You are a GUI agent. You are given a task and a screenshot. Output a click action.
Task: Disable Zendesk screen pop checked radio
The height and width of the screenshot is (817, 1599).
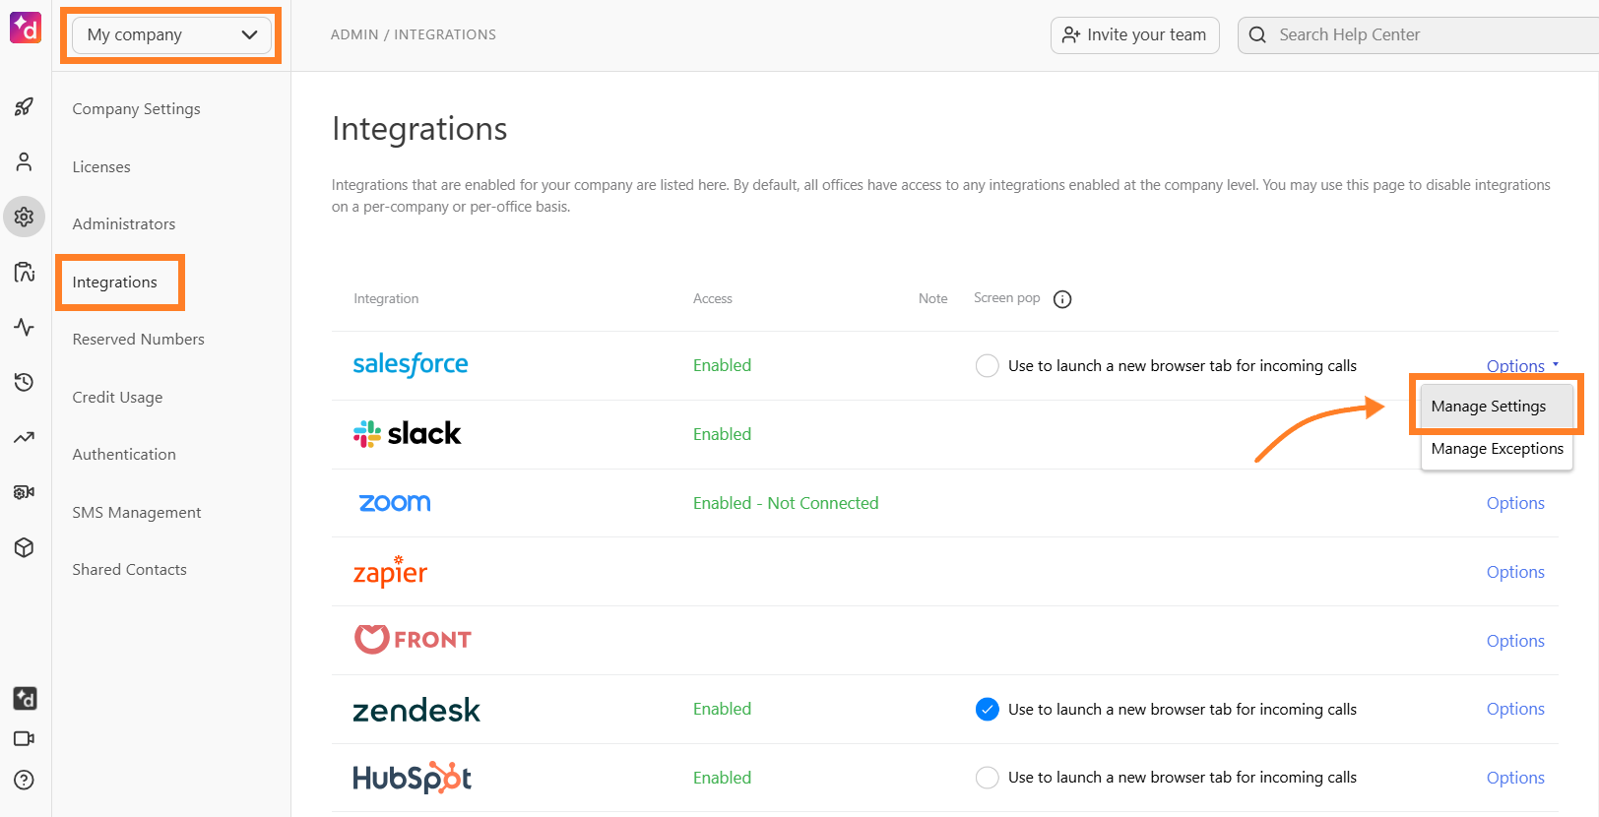tap(987, 709)
